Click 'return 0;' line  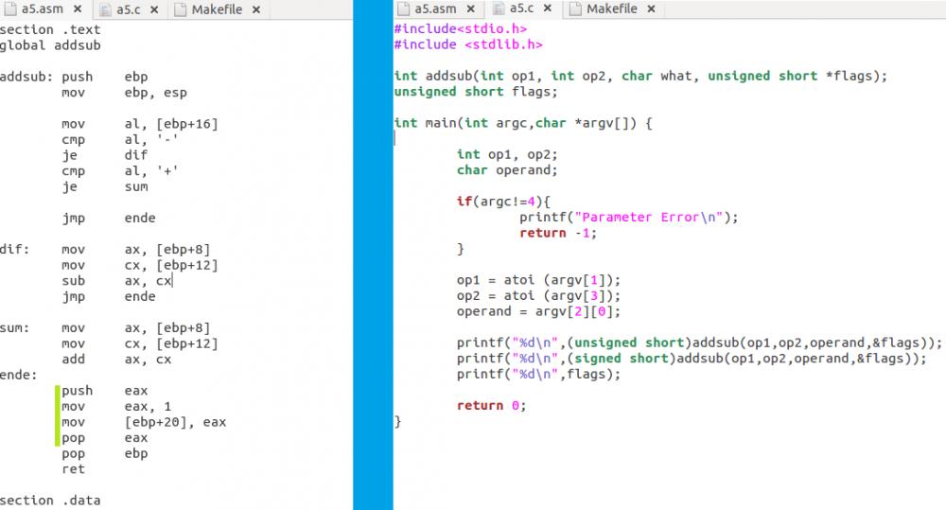pyautogui.click(x=492, y=406)
